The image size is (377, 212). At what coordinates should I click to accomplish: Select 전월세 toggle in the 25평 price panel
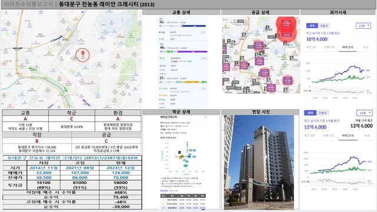[x=324, y=26]
